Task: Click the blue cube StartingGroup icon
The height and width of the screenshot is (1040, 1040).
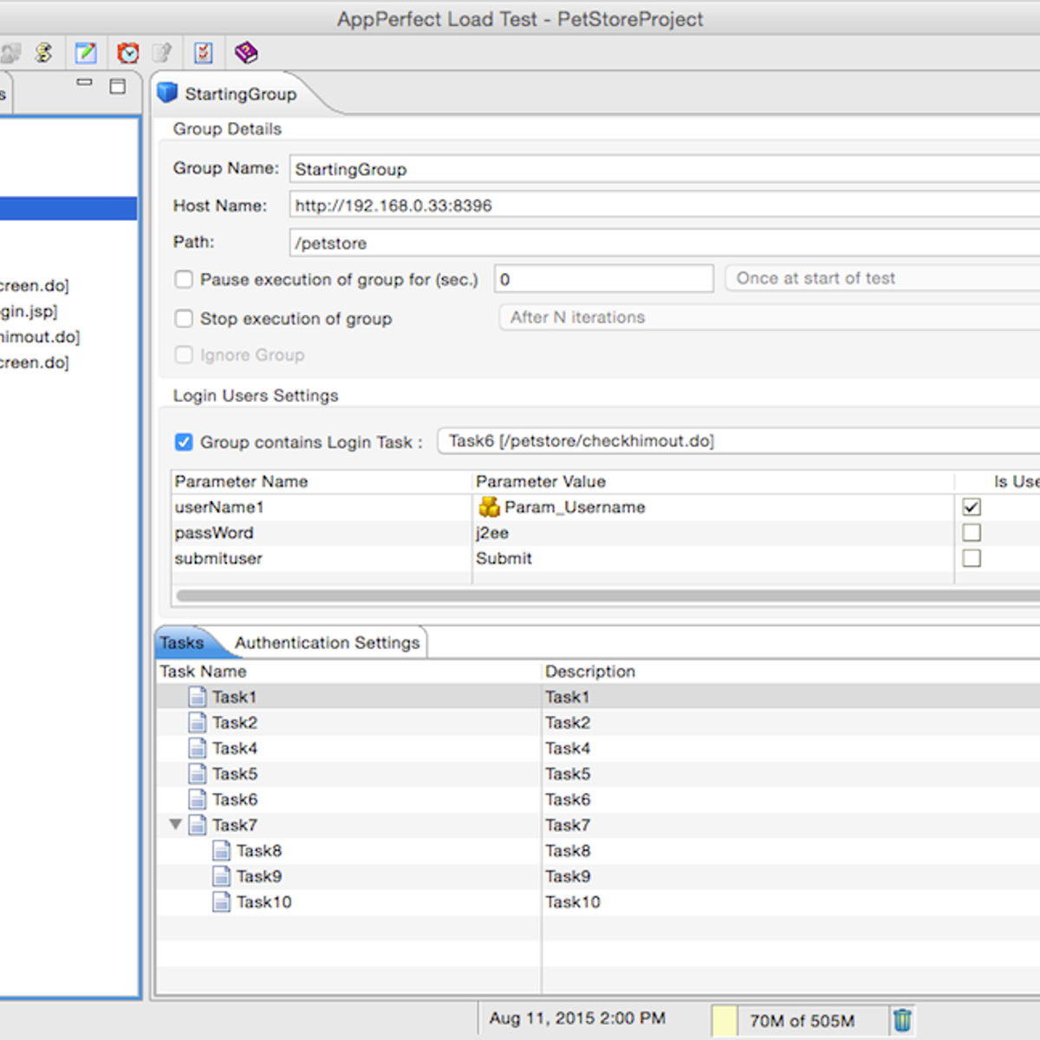Action: point(167,93)
